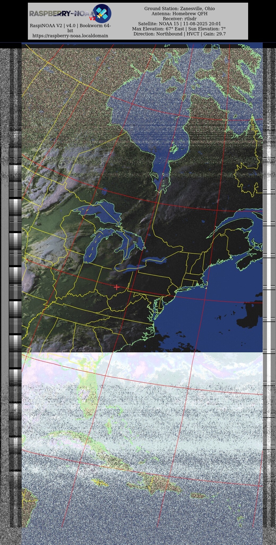Click the Direction: Northbound text
The image size is (276, 545).
(158, 34)
